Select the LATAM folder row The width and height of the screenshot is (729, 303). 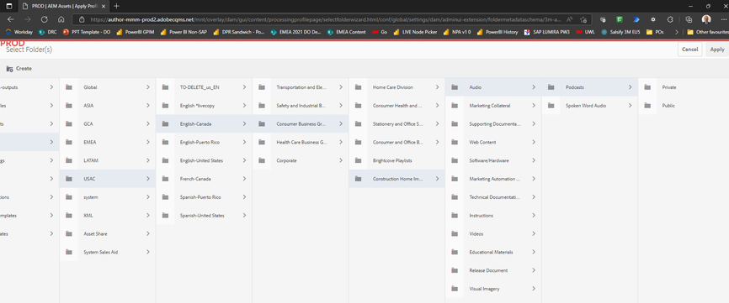(x=108, y=160)
